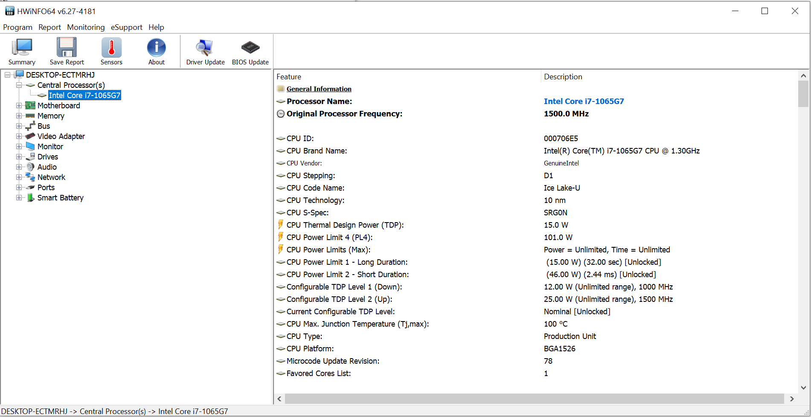This screenshot has height=417, width=811.
Task: Click the horizontal scrollbar right arrow
Action: (x=792, y=399)
